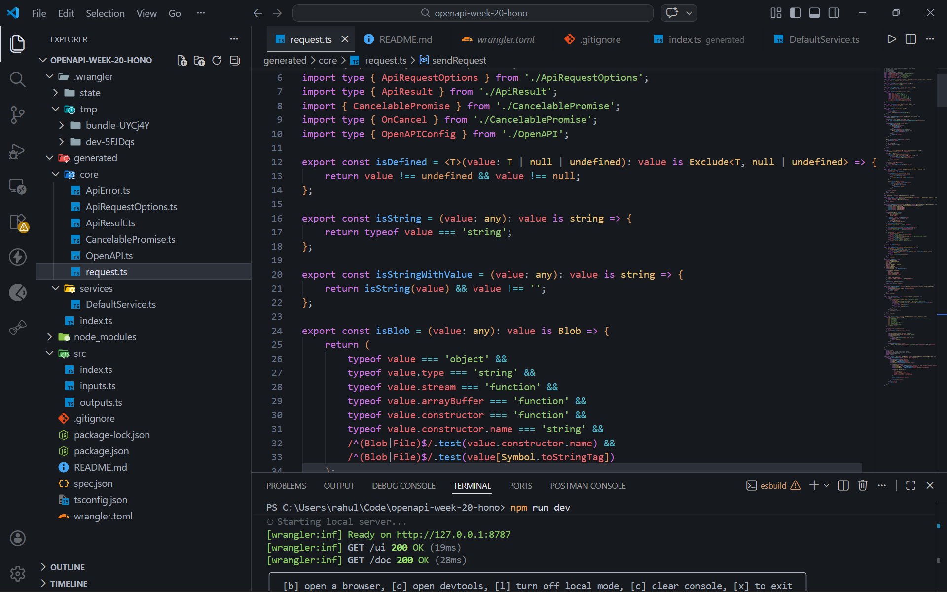
Task: Open the Search view in activity bar
Action: [x=18, y=79]
